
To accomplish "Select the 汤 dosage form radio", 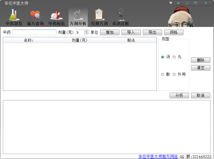I will click(163, 57).
